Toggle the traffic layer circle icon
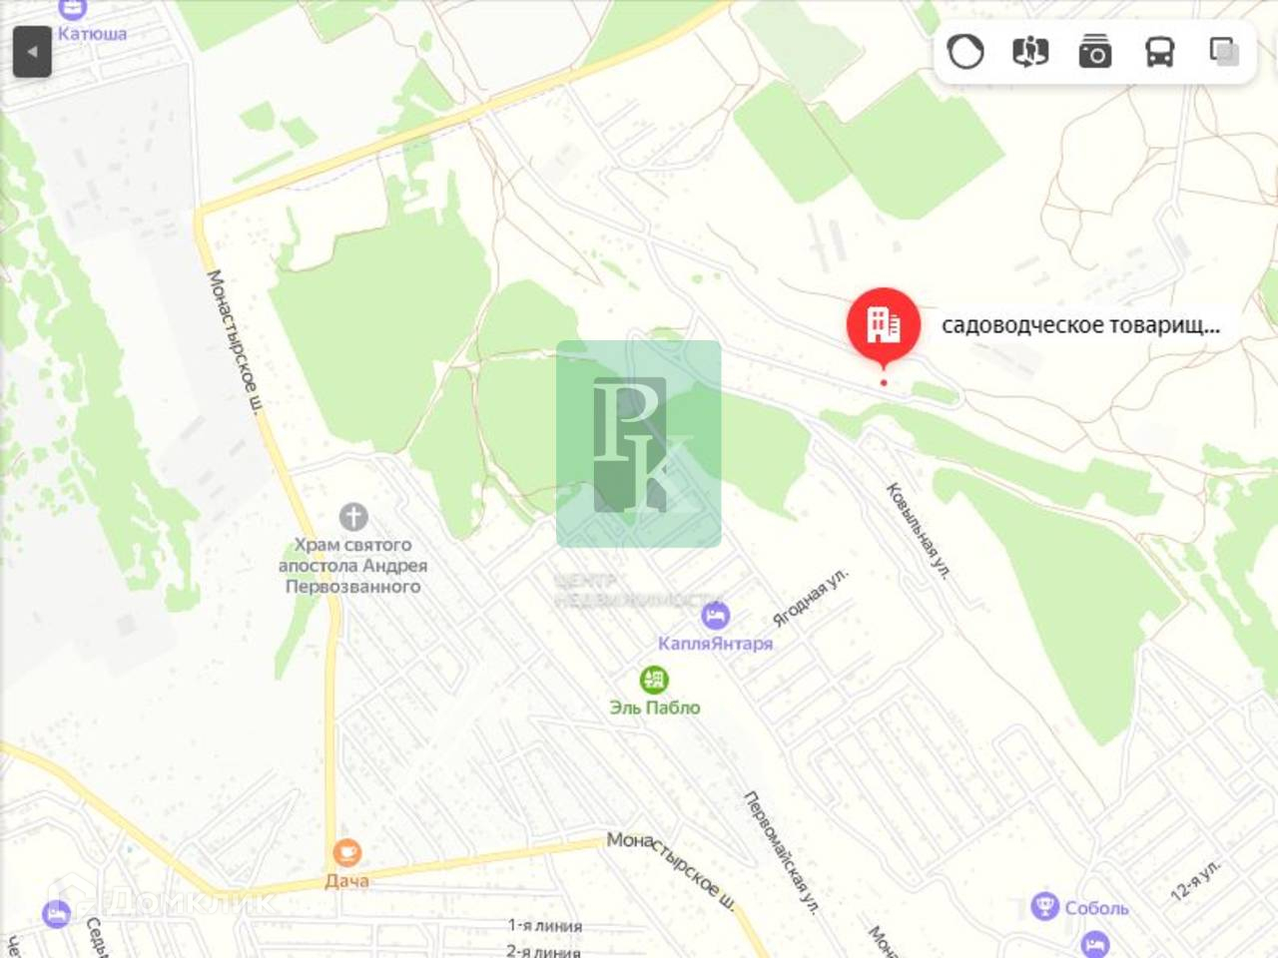 (x=965, y=51)
